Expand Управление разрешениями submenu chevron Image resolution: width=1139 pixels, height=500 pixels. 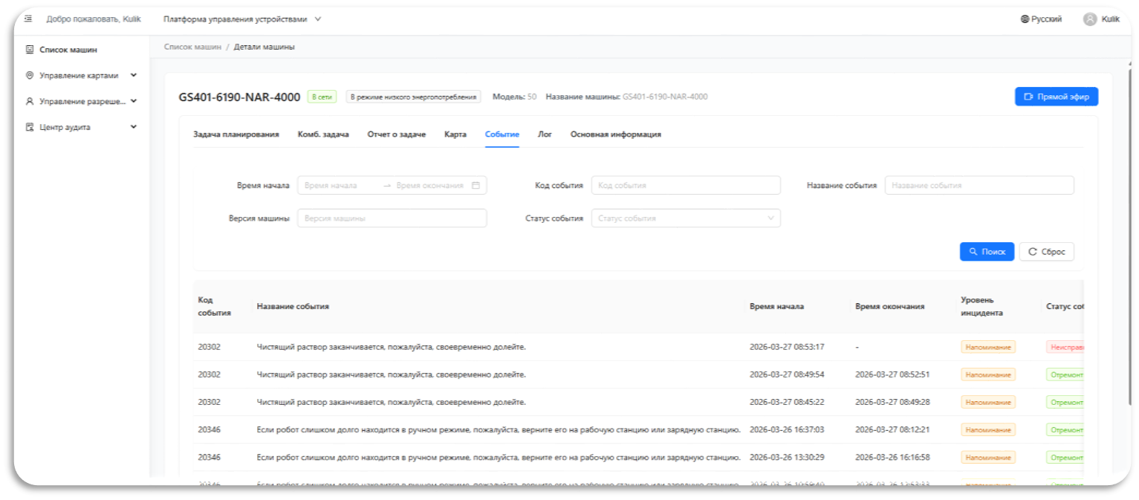[x=134, y=101]
